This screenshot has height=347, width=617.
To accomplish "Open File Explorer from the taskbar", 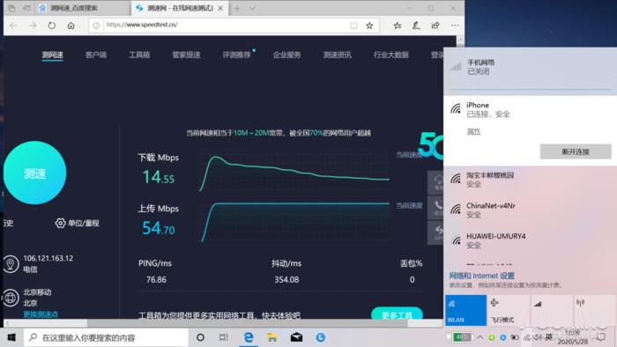I will pyautogui.click(x=272, y=337).
